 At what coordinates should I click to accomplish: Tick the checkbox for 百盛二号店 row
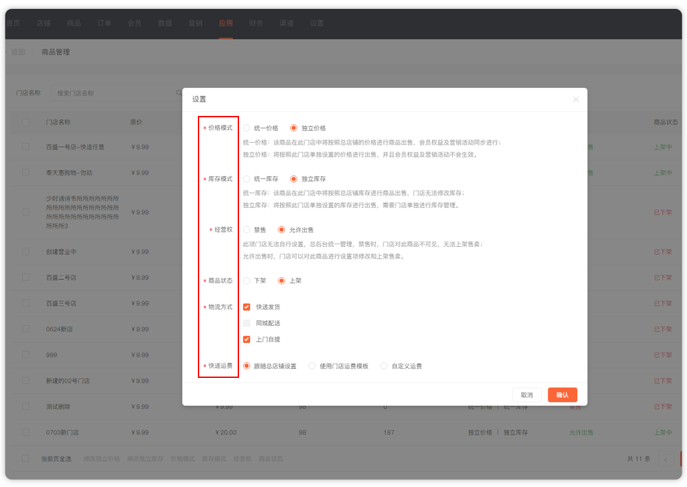(x=25, y=278)
